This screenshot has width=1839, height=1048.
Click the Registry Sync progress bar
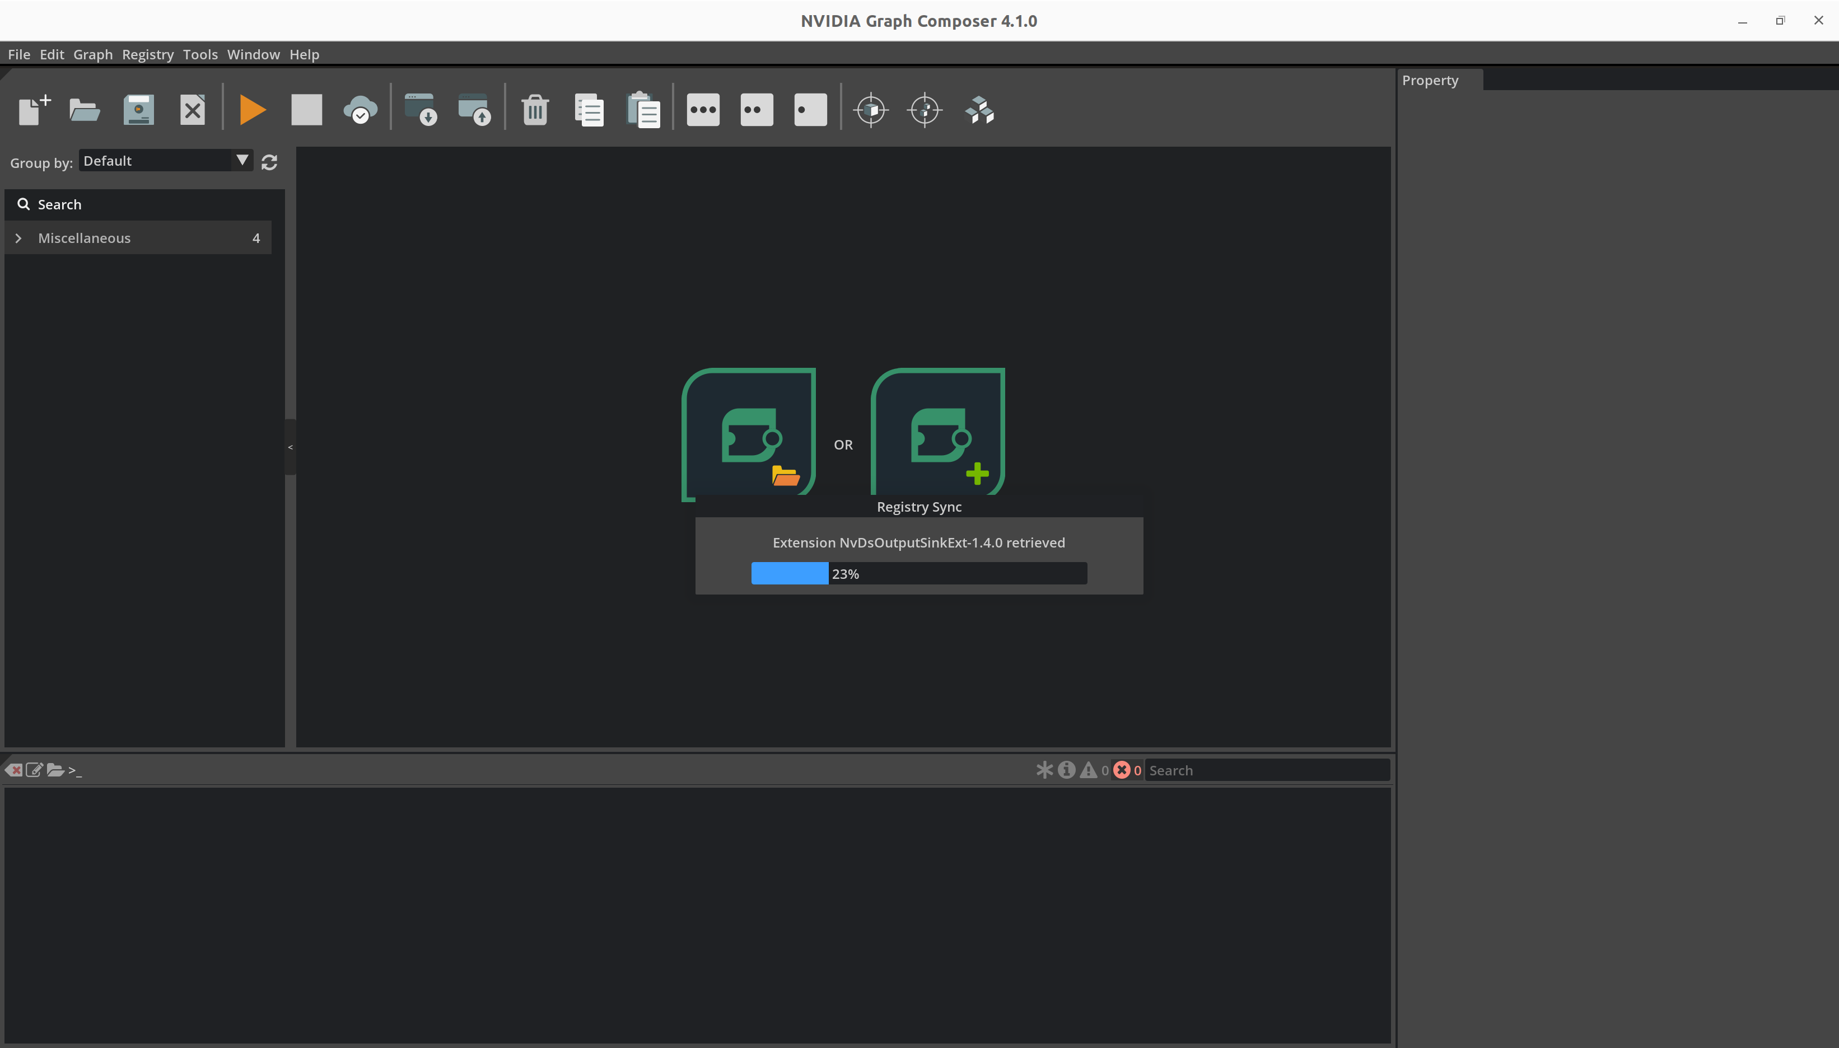click(x=918, y=573)
